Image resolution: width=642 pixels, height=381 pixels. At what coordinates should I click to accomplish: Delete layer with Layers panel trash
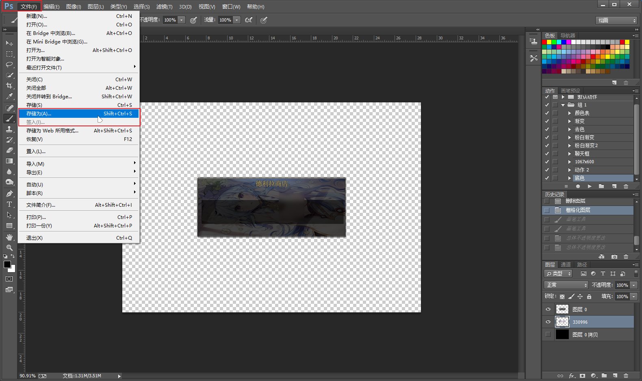626,376
